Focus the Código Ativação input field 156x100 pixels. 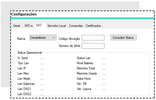(x=93, y=38)
